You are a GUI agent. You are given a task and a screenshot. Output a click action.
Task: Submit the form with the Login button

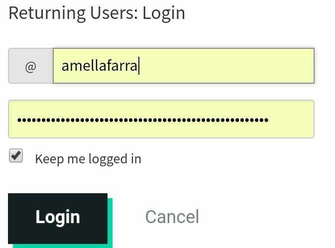[x=58, y=218]
